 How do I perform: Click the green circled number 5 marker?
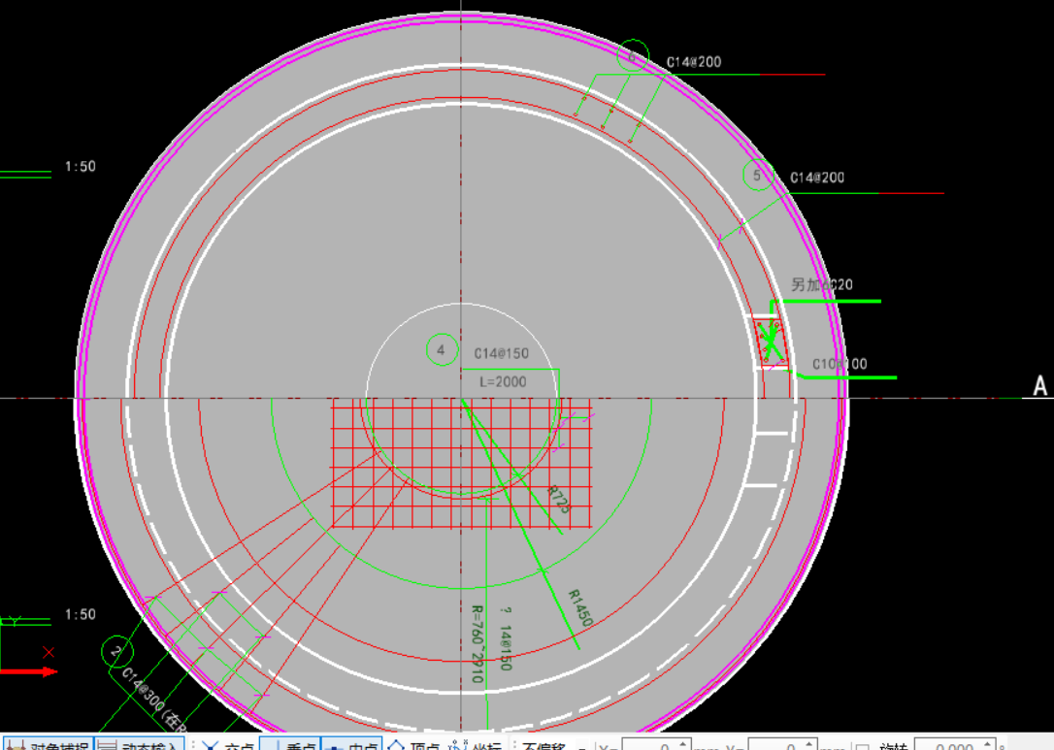(x=758, y=175)
